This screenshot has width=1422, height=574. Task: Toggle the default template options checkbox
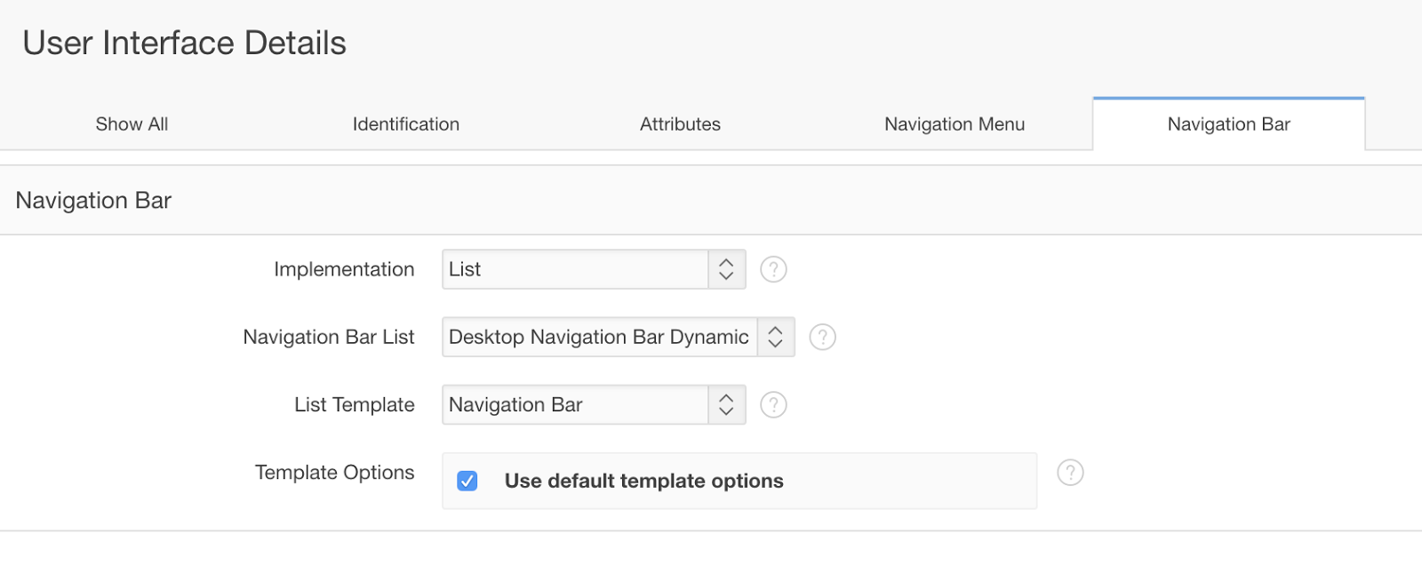(x=467, y=481)
